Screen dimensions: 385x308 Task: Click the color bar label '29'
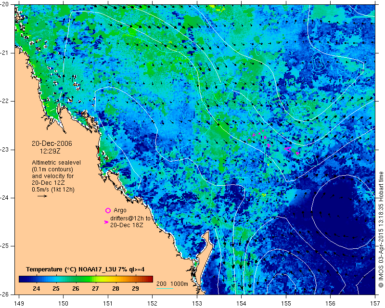tap(135, 289)
